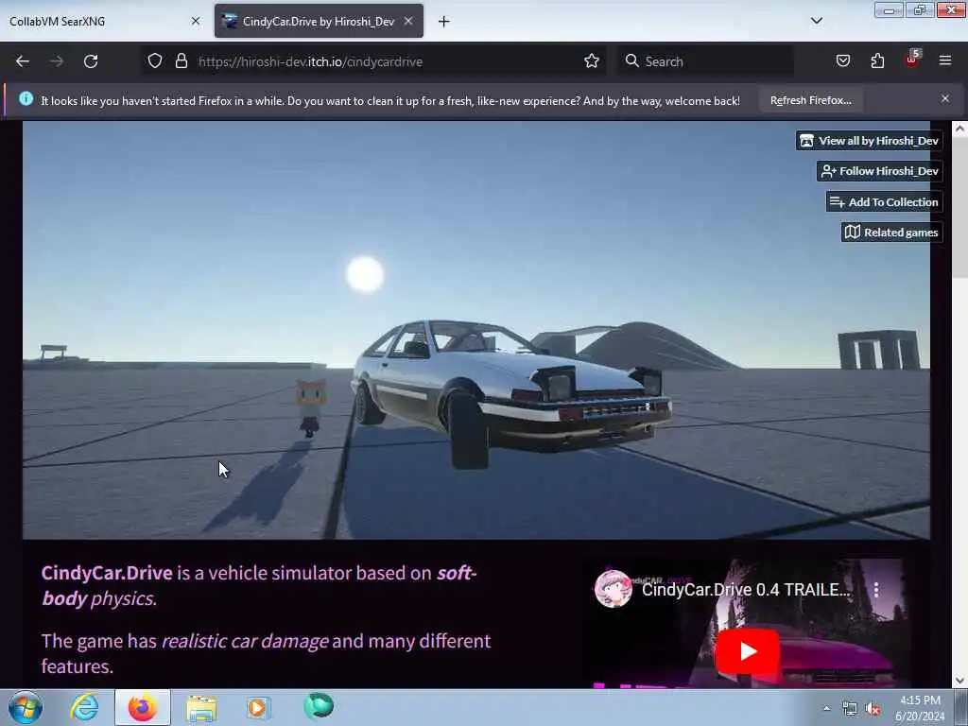
Task: Close the CindyCar.Drive tab
Action: 408,21
